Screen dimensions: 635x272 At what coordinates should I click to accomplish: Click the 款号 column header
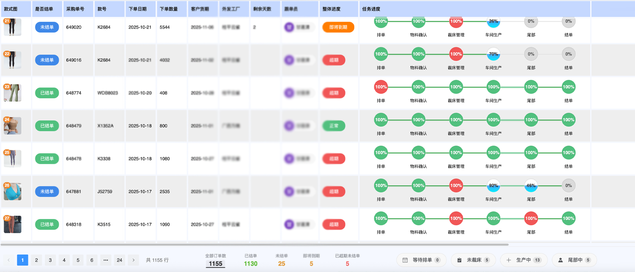point(103,8)
